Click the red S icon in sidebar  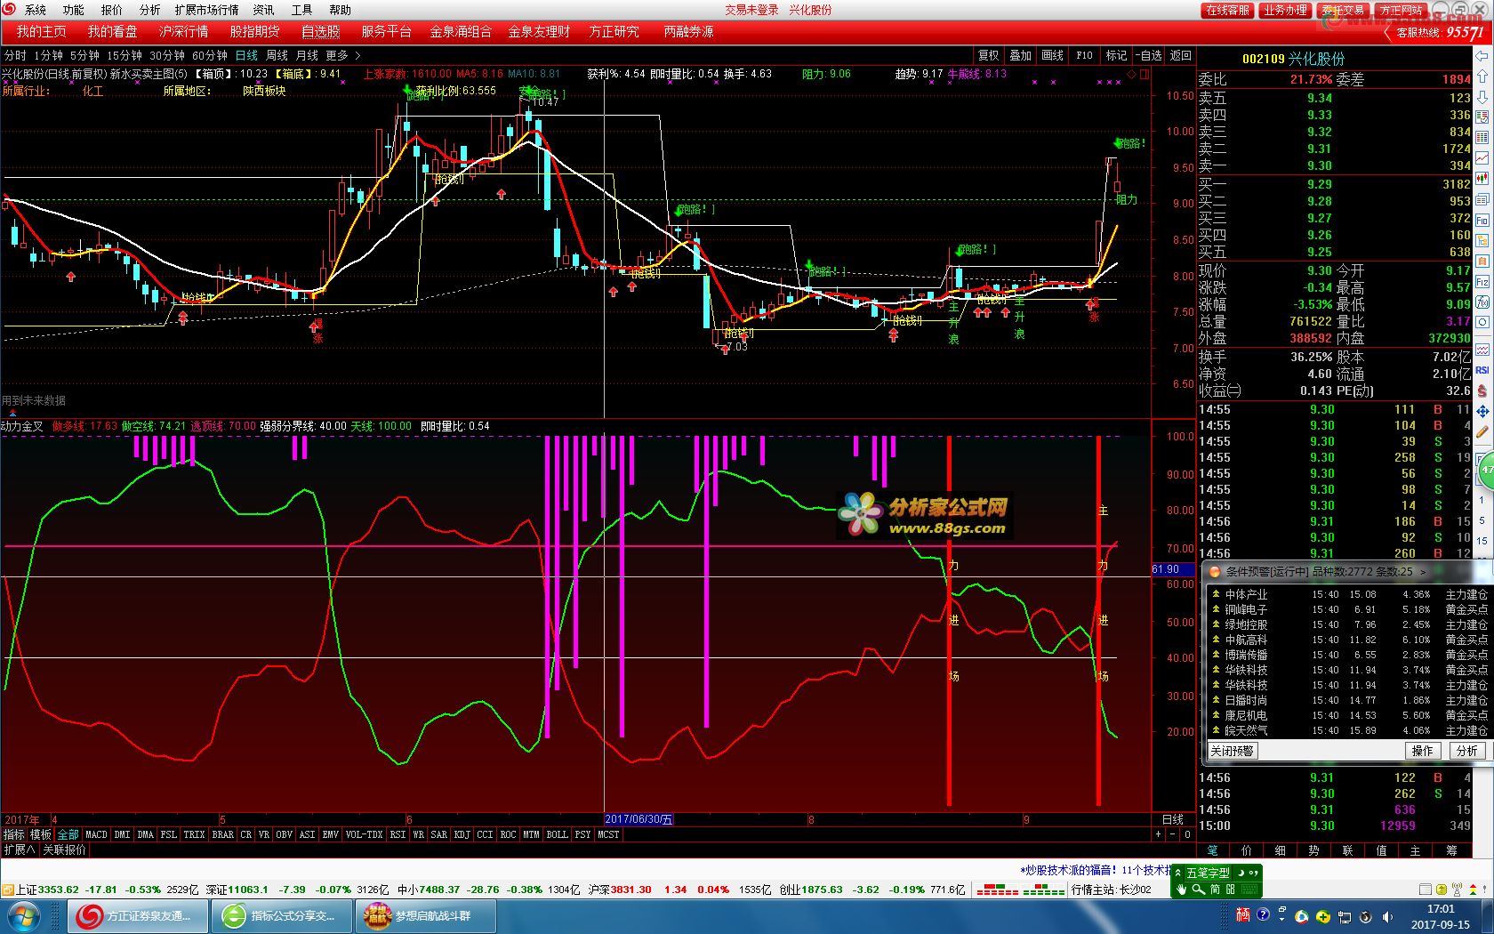[x=1482, y=391]
